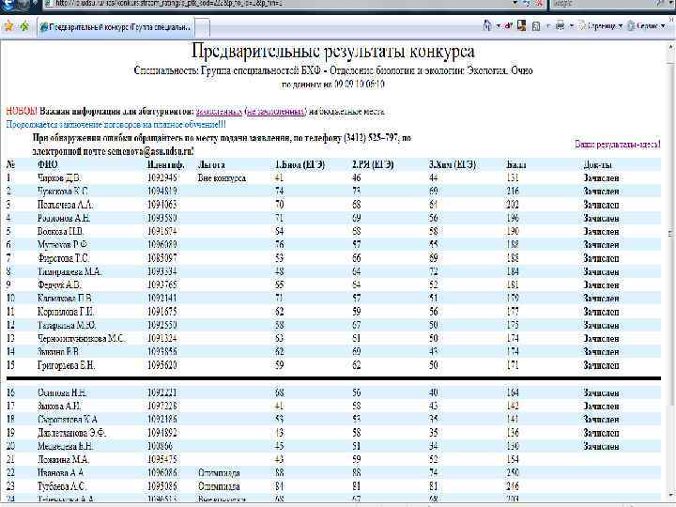Screen dimensions: 676x507
Task: Open the 'не зачисленных' link
Action: click(x=276, y=111)
